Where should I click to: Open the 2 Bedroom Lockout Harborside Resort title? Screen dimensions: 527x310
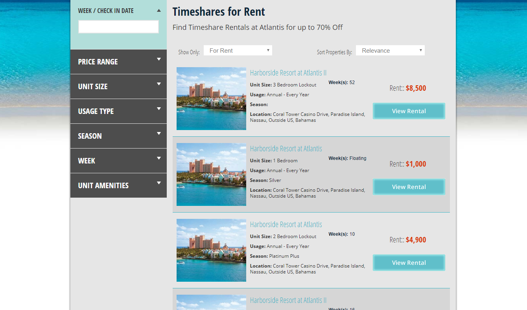pyautogui.click(x=286, y=224)
